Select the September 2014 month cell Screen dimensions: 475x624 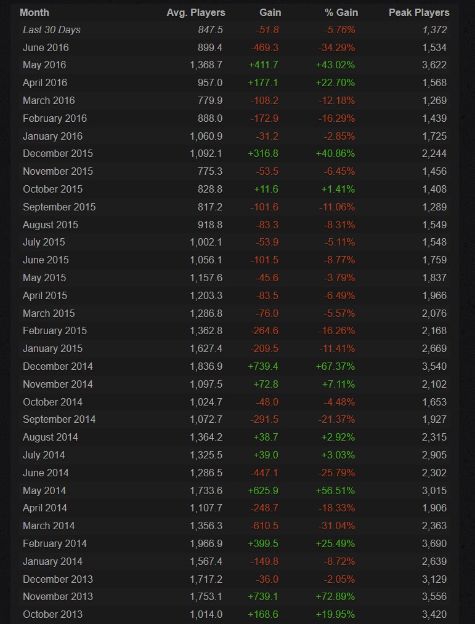point(59,419)
